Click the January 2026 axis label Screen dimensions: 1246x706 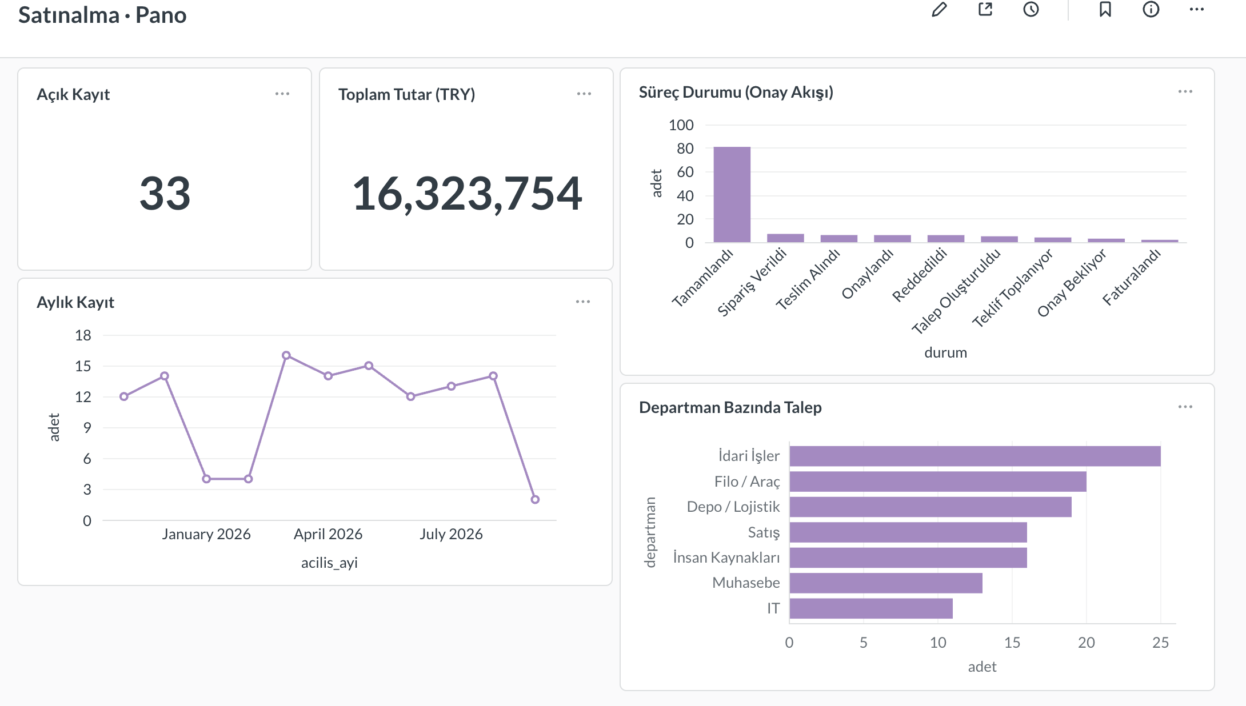pos(206,534)
